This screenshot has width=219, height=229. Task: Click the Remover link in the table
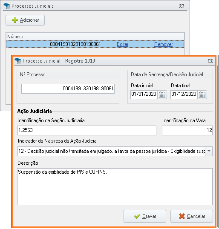(164, 44)
